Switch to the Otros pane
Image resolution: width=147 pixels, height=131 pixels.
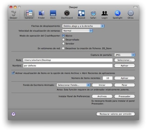pos(131,15)
